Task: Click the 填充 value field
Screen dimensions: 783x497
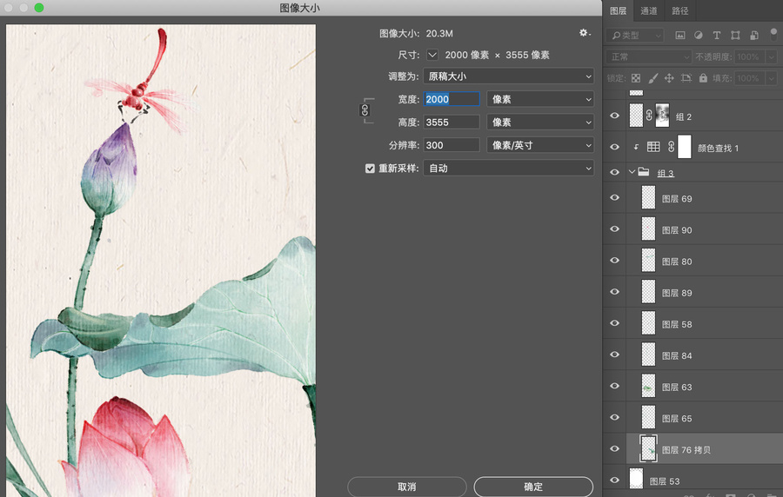Action: [x=751, y=78]
